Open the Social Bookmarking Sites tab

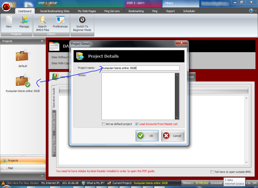55,11
